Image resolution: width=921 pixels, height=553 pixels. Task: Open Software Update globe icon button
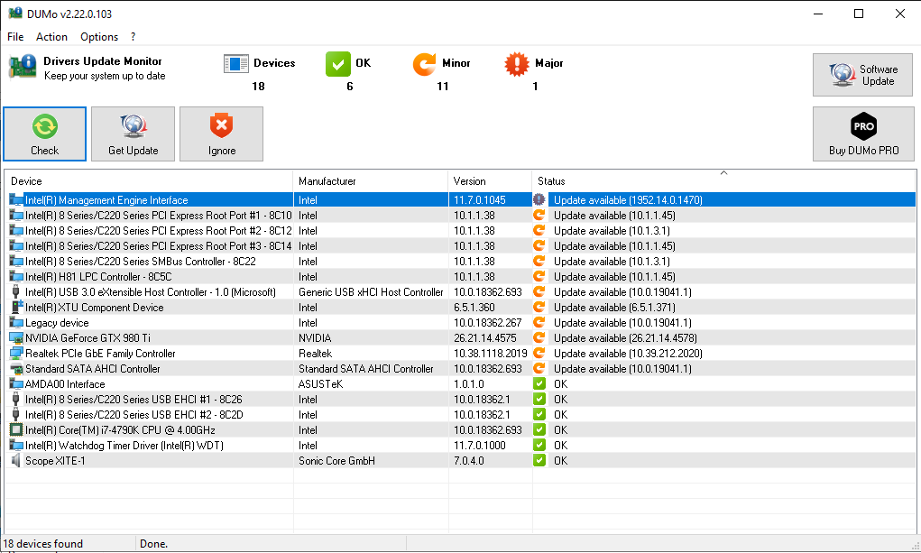[843, 74]
